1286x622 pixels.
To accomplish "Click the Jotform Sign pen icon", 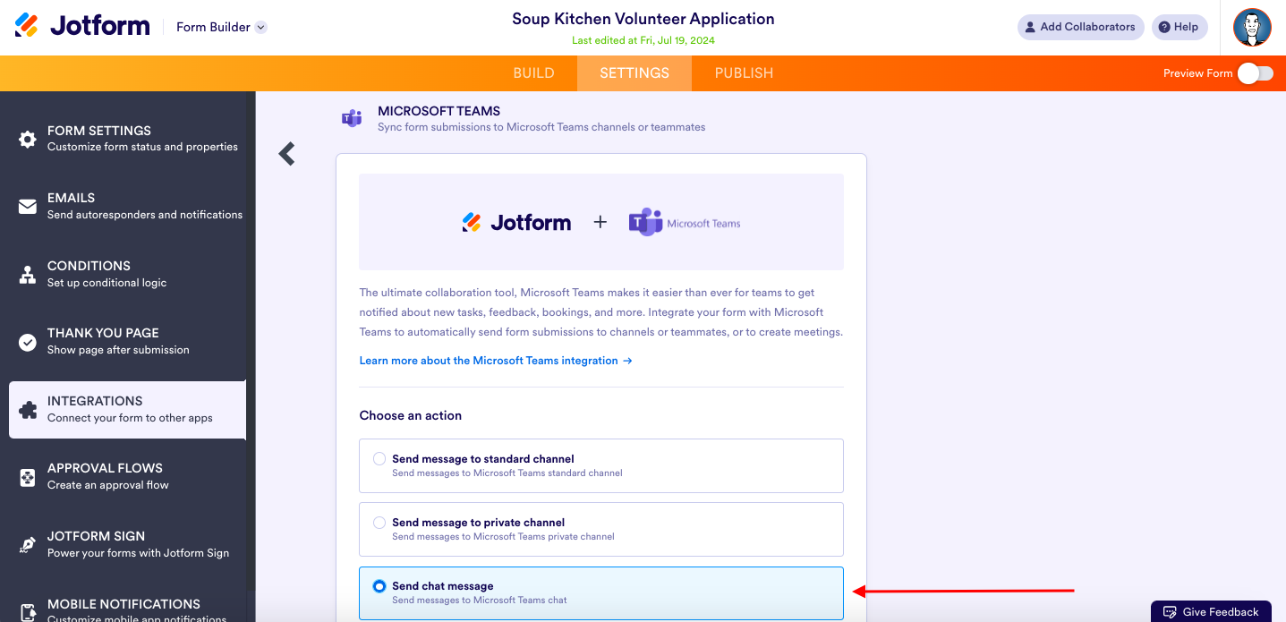I will click(x=28, y=545).
